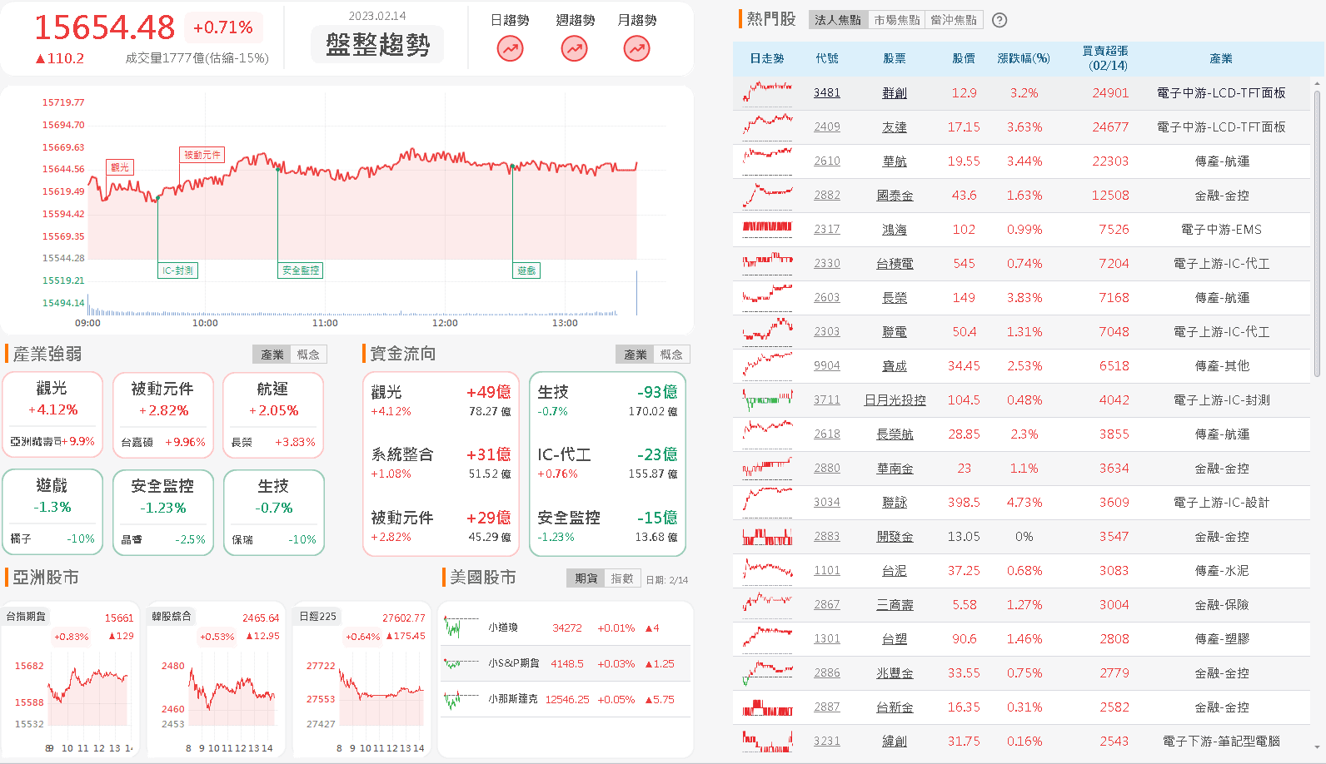The image size is (1326, 764).
Task: Click the IC-封測 marker on the index chart
Action: point(177,270)
